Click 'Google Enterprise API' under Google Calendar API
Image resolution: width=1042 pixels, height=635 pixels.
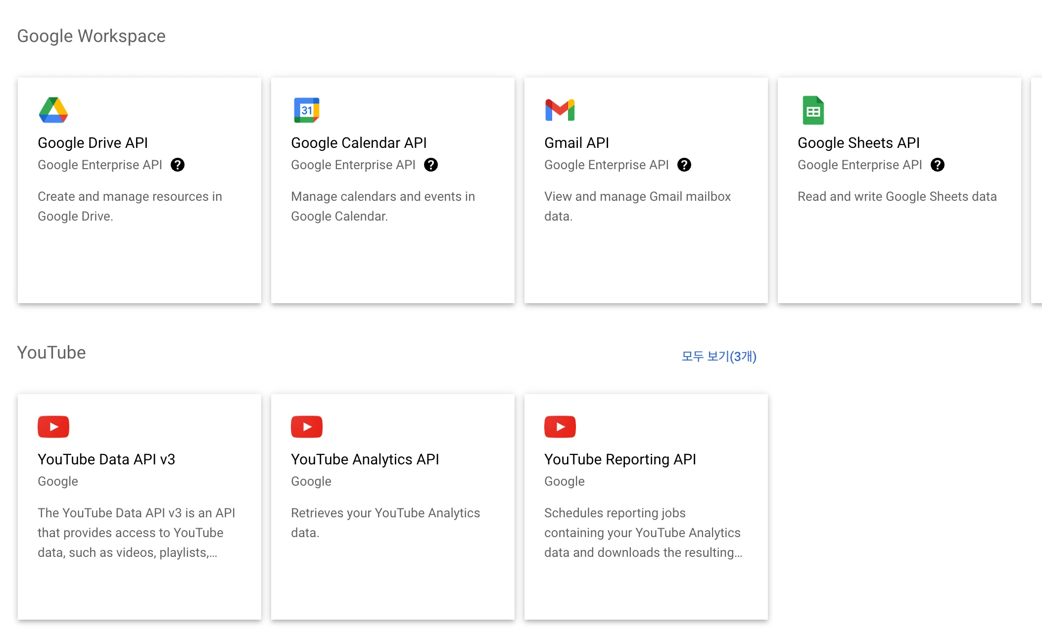(x=353, y=165)
